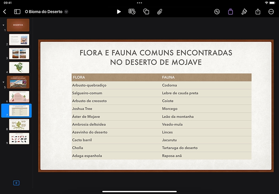This screenshot has height=194, width=279.
Task: Select the Lebre de cauda preta cell
Action: click(x=207, y=93)
